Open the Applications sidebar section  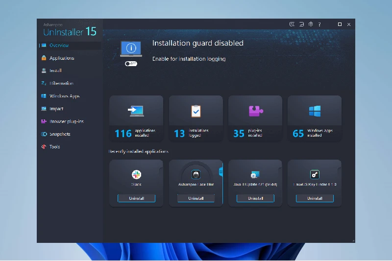62,58
